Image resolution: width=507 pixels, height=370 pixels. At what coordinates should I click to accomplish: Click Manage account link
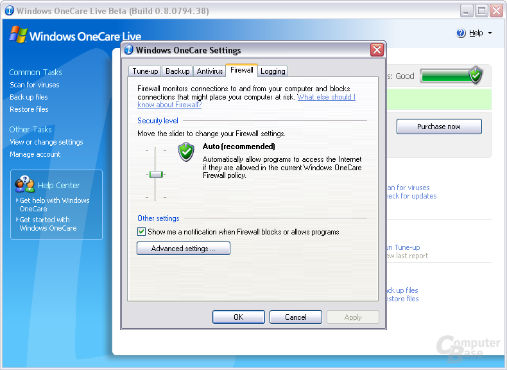point(35,154)
